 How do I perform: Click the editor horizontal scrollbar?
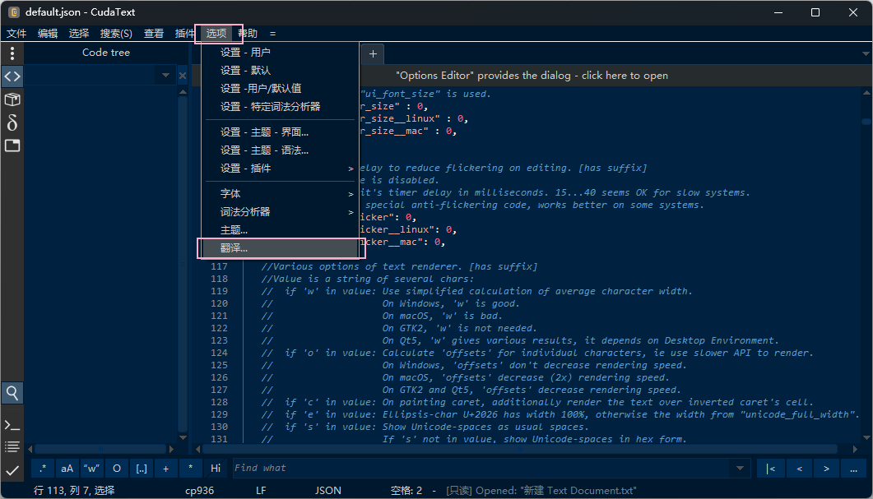point(527,449)
